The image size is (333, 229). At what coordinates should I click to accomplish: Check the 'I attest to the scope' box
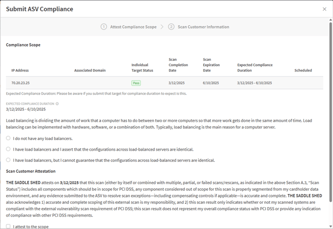(8, 226)
